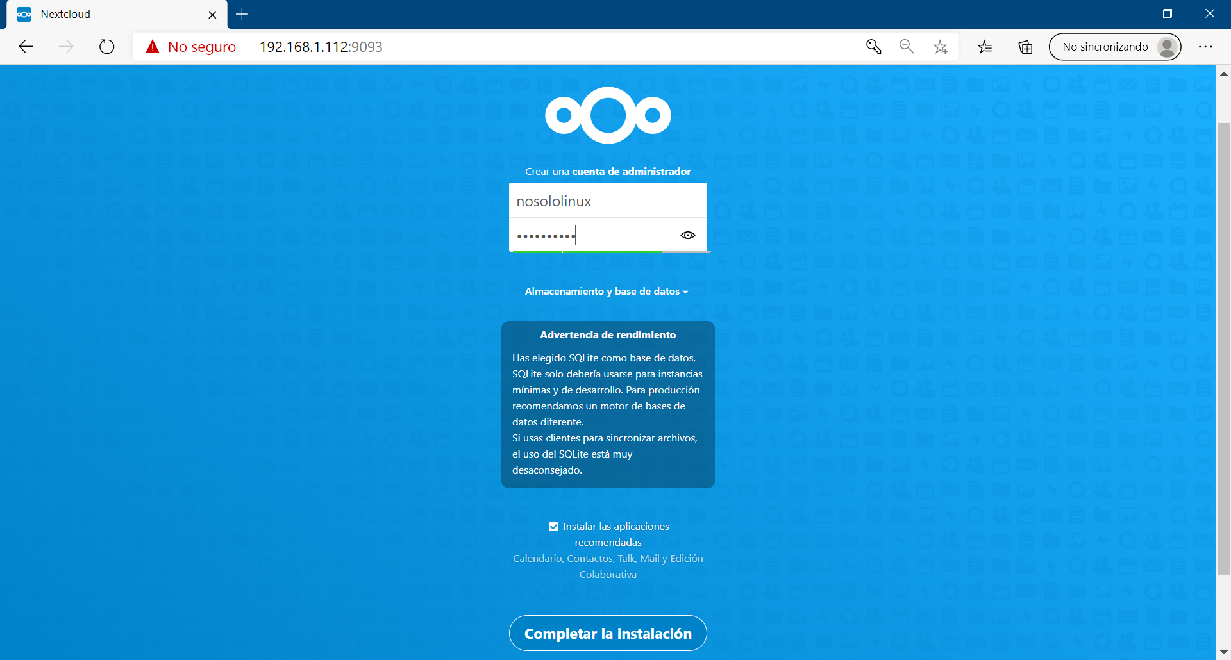Click the 'No seguro' warning icon
The height and width of the screenshot is (660, 1231).
pyautogui.click(x=153, y=46)
